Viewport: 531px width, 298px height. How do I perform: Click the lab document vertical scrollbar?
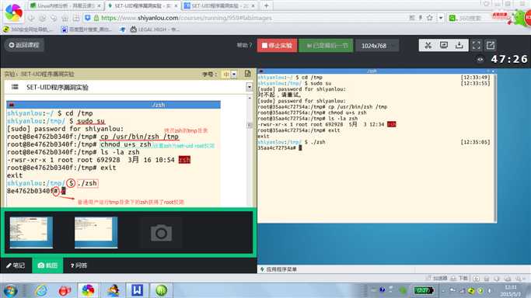click(250, 151)
